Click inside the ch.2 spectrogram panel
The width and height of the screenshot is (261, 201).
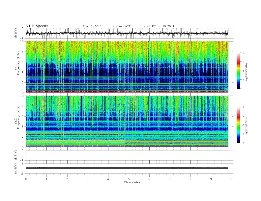click(x=127, y=122)
